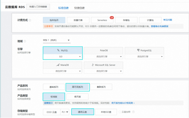Click the 如何选择系列 help link
This screenshot has height=118, width=189.
pos(24,89)
